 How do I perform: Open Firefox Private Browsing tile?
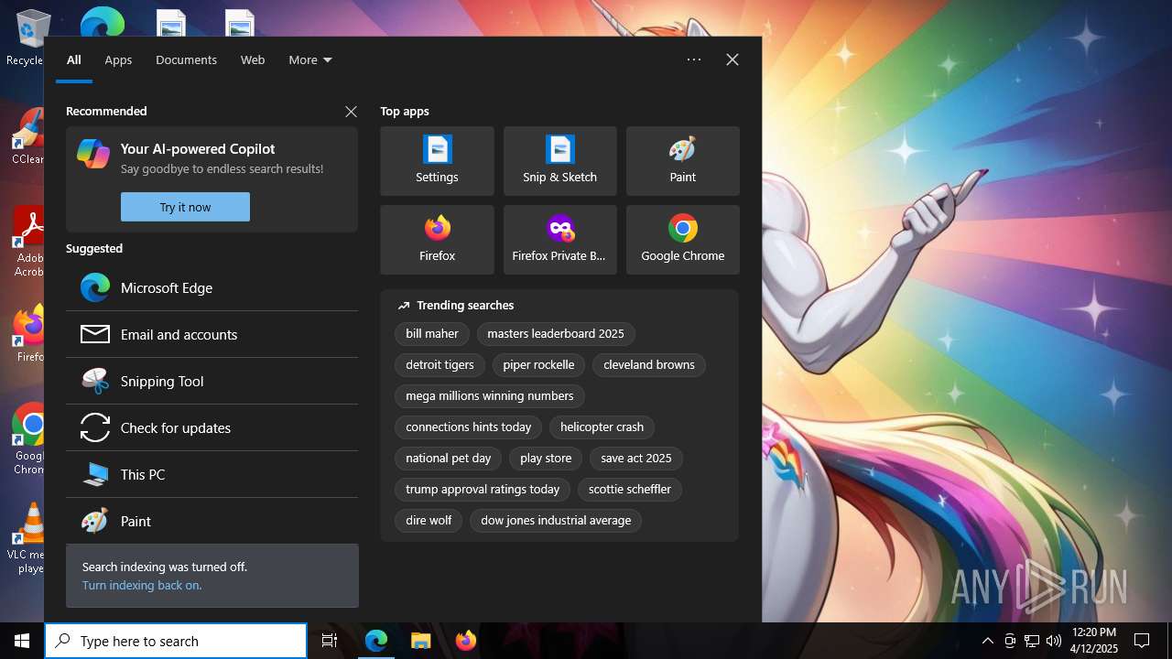pyautogui.click(x=559, y=240)
